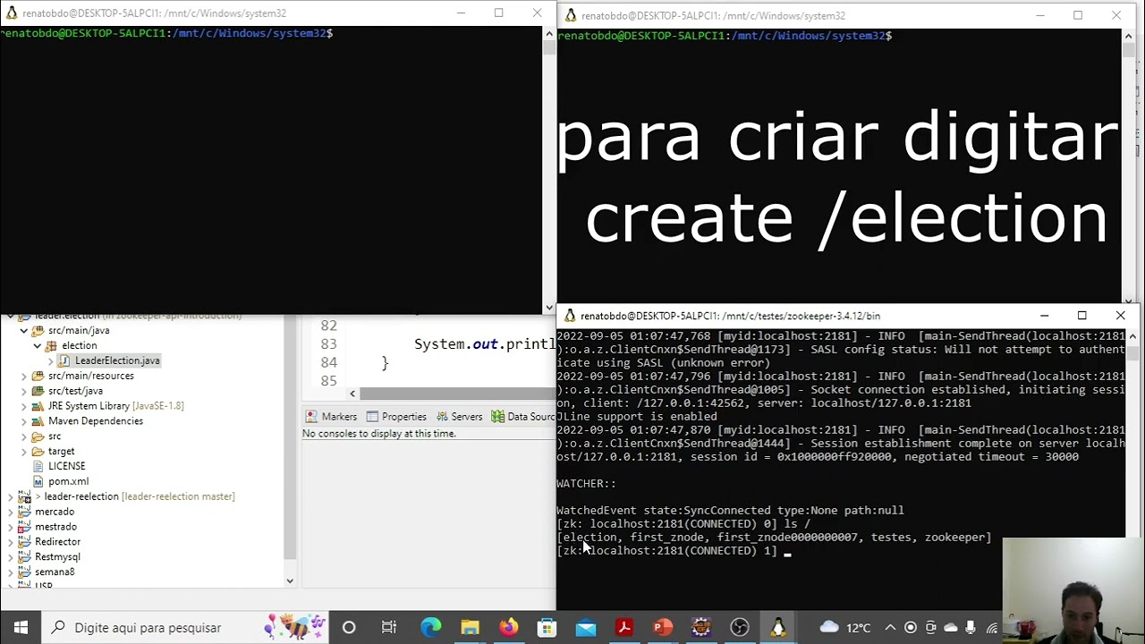Open Adobe Acrobat from taskbar

(624, 628)
